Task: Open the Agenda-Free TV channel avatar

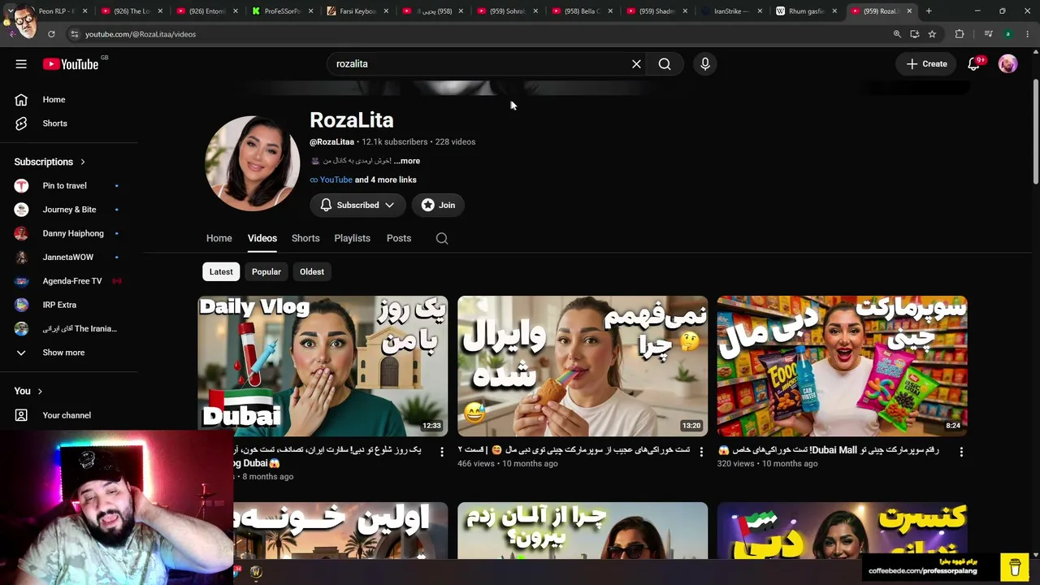Action: point(22,281)
